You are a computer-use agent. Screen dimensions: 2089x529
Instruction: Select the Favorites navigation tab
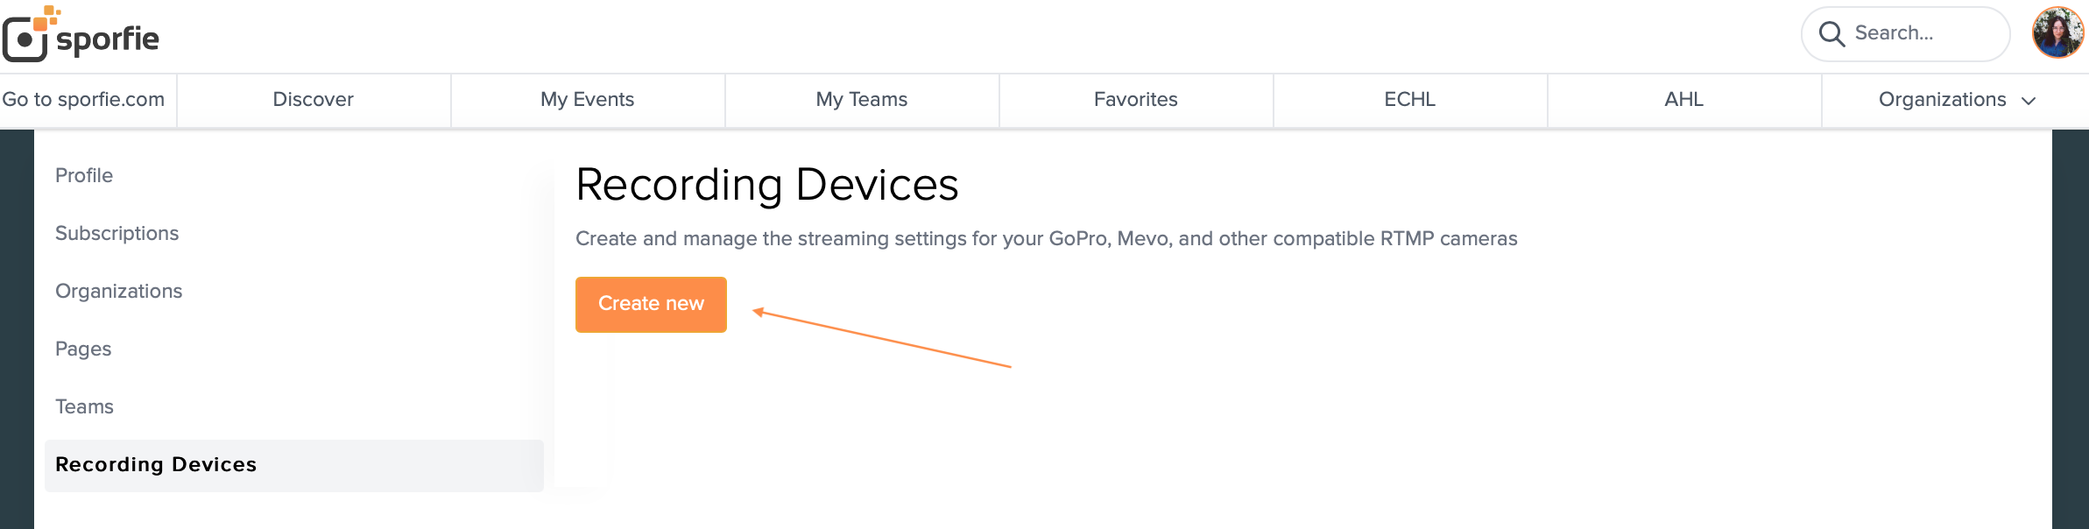[x=1135, y=100]
